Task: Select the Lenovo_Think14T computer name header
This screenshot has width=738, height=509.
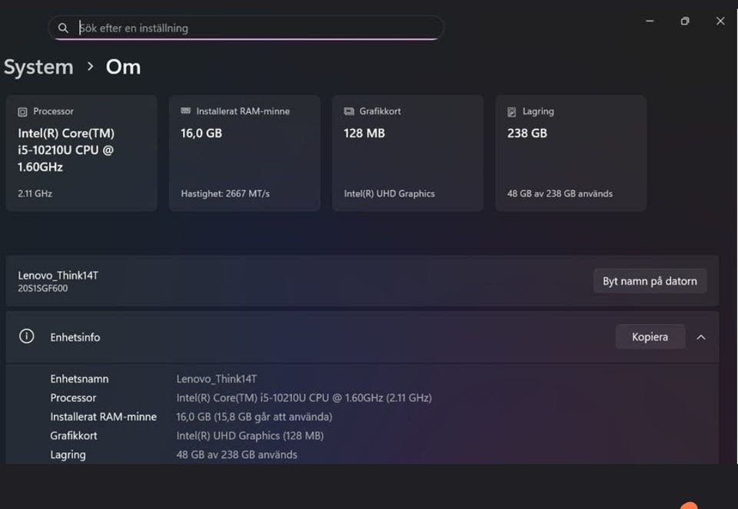Action: pos(58,276)
